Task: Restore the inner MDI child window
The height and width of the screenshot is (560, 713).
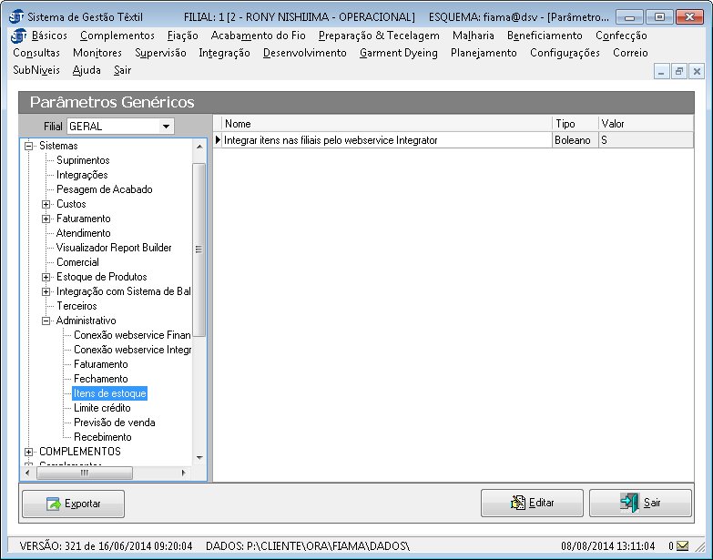Action: point(679,71)
